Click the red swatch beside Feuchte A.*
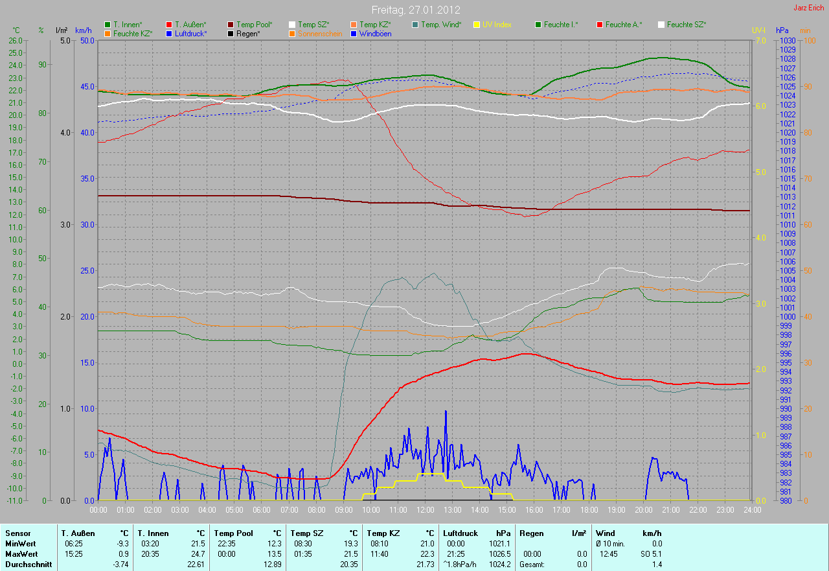The image size is (829, 571). pyautogui.click(x=600, y=25)
